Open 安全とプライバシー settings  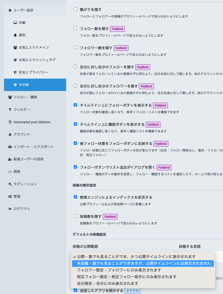[35, 72]
